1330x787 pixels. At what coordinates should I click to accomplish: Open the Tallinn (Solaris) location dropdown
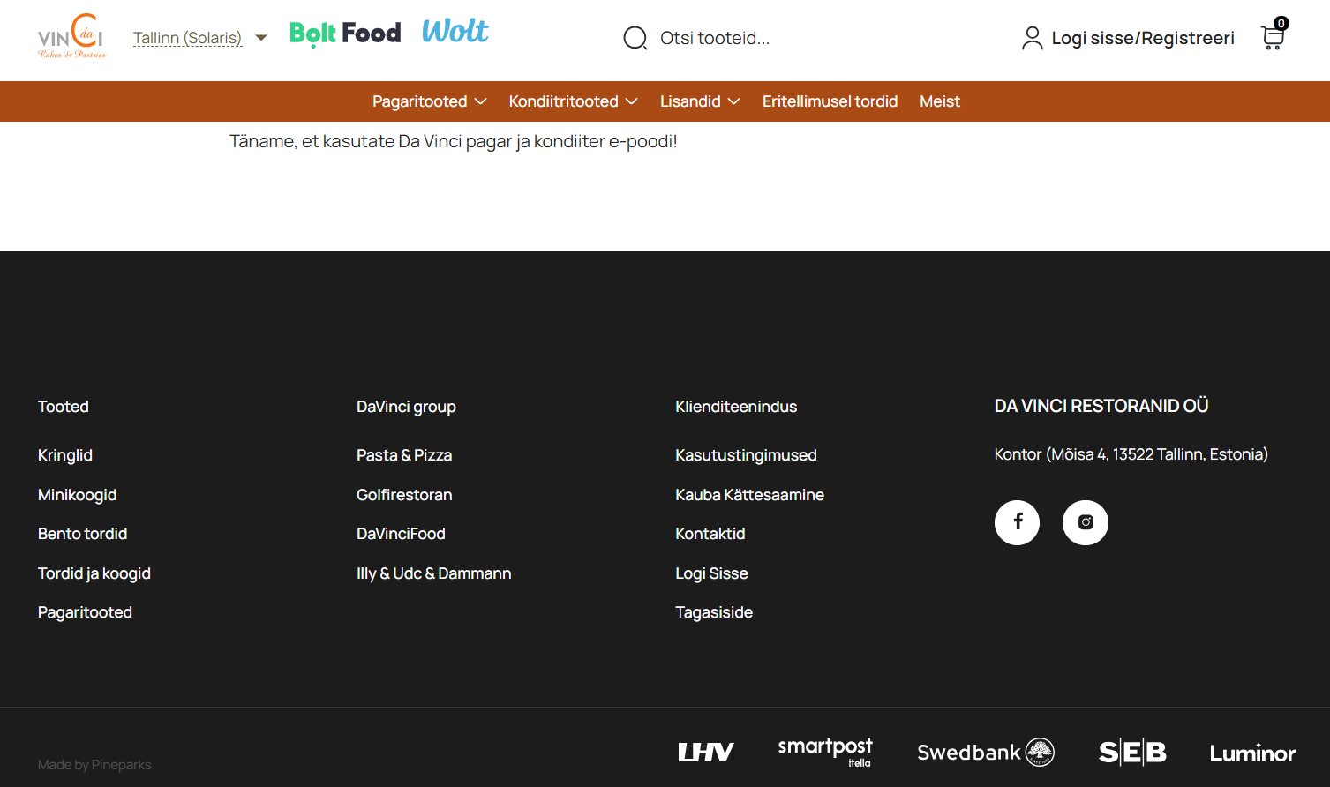(x=200, y=38)
